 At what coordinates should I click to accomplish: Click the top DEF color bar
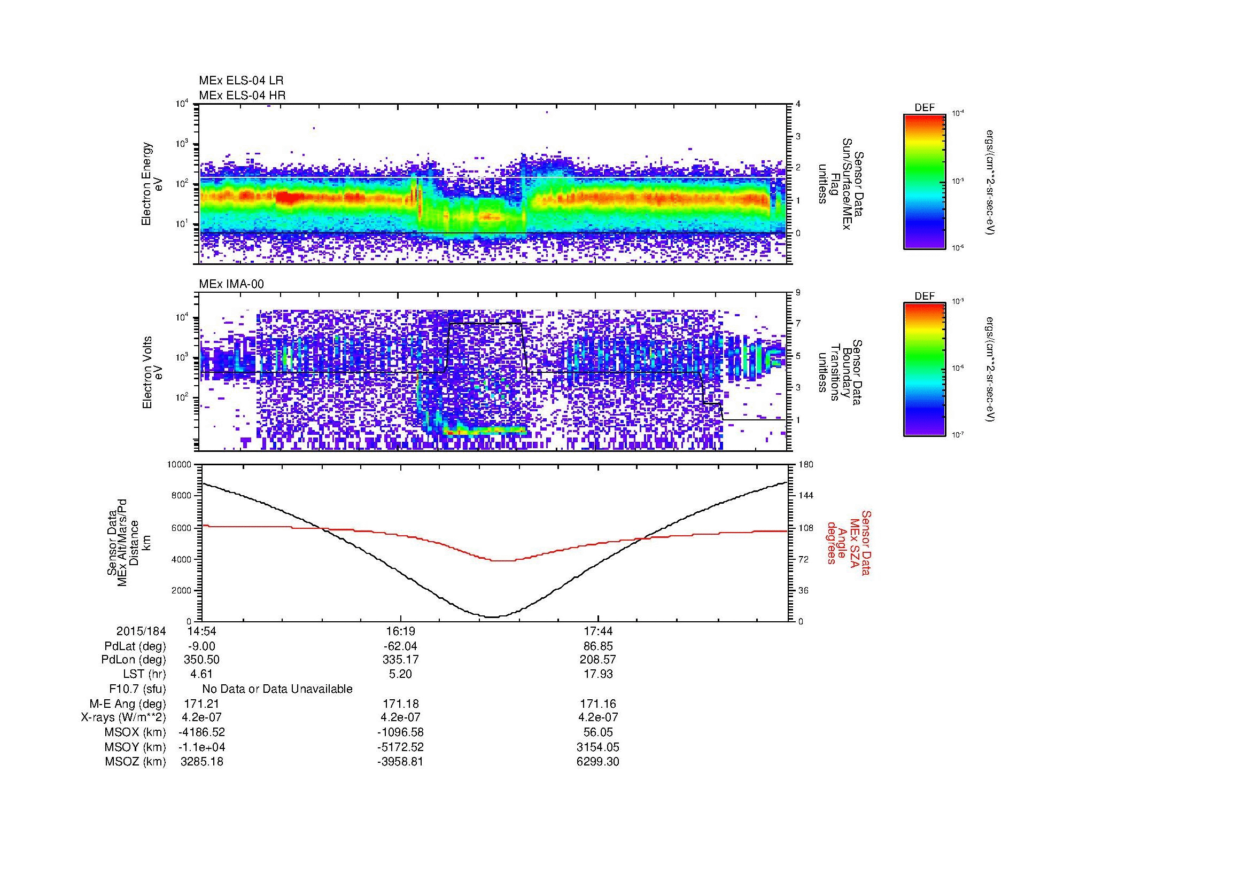924,181
